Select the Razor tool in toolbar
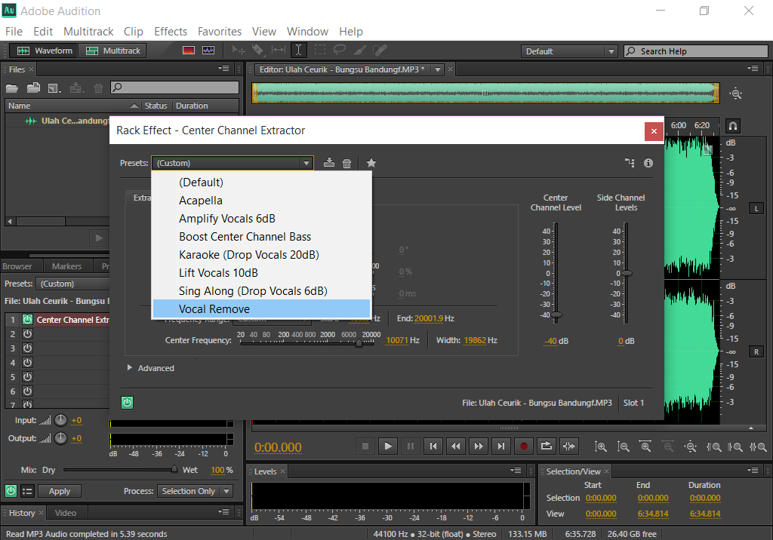Screen dimensions: 773x540 click(258, 51)
